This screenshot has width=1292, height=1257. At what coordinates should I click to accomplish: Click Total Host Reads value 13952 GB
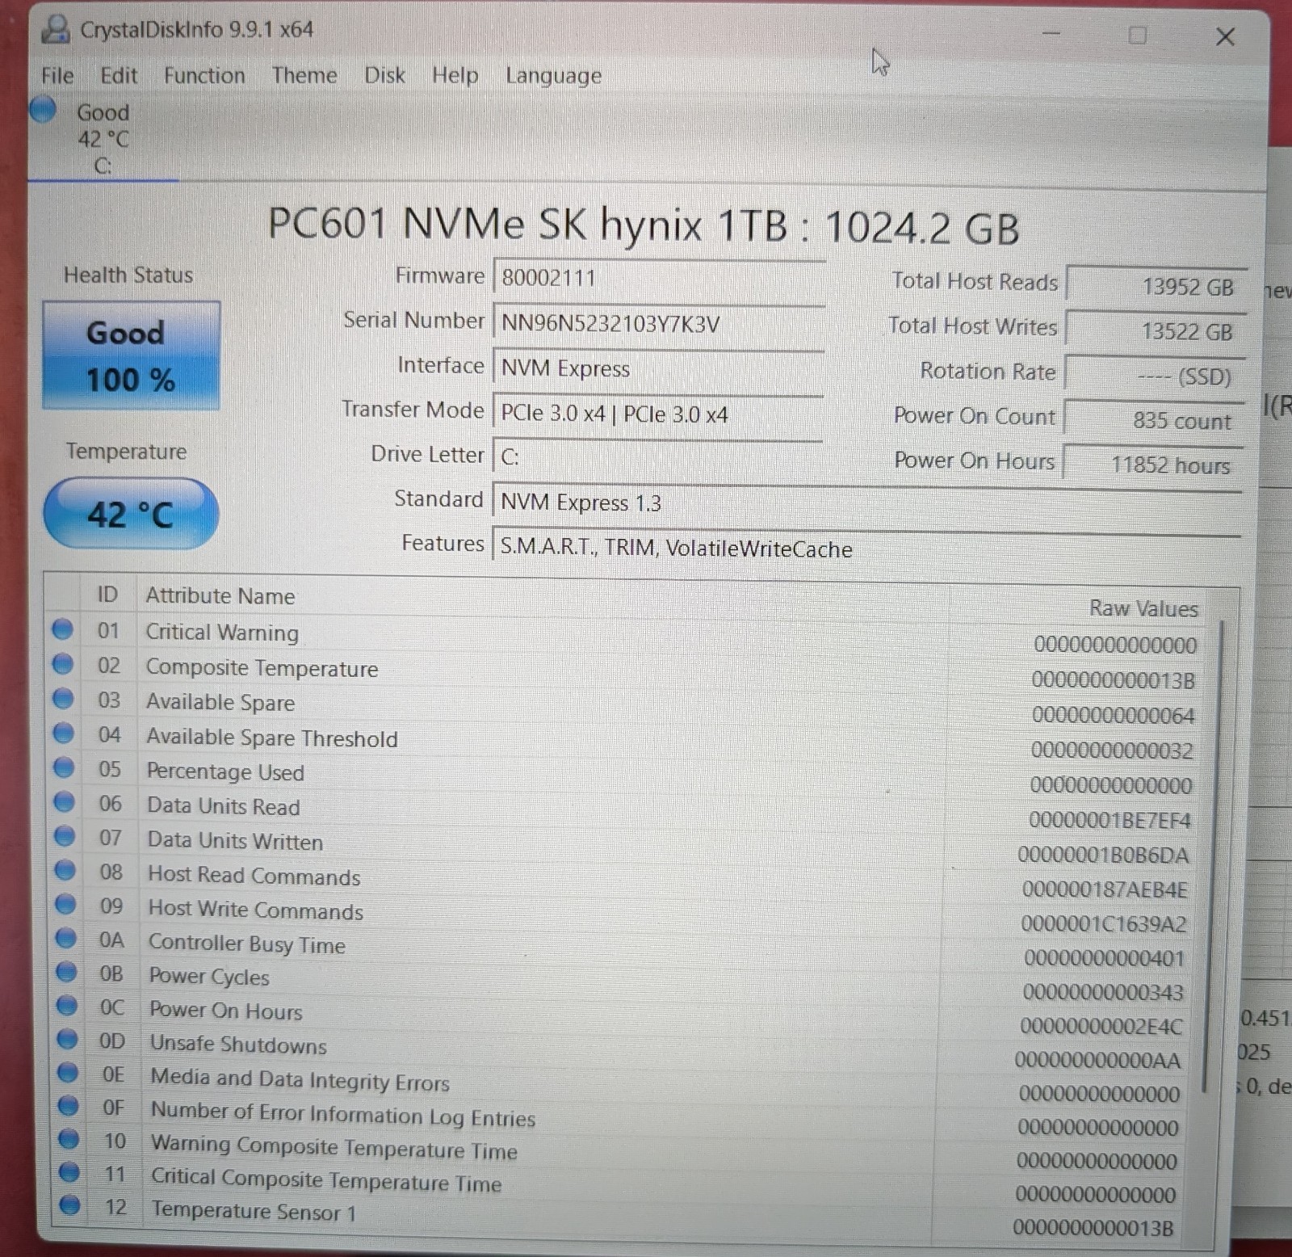point(1156,286)
